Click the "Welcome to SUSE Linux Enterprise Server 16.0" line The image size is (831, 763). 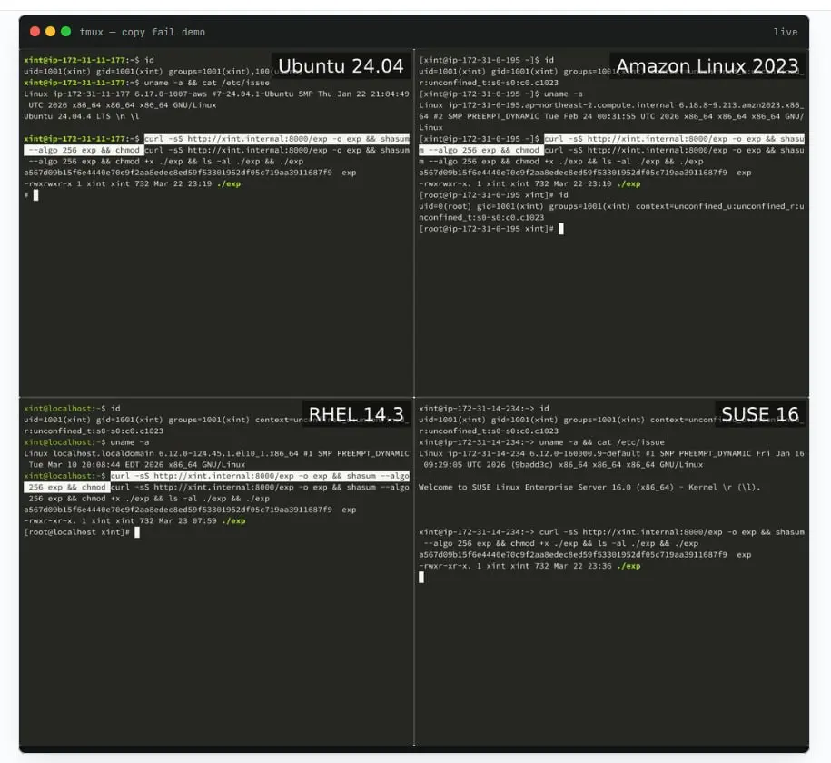pyautogui.click(x=589, y=487)
